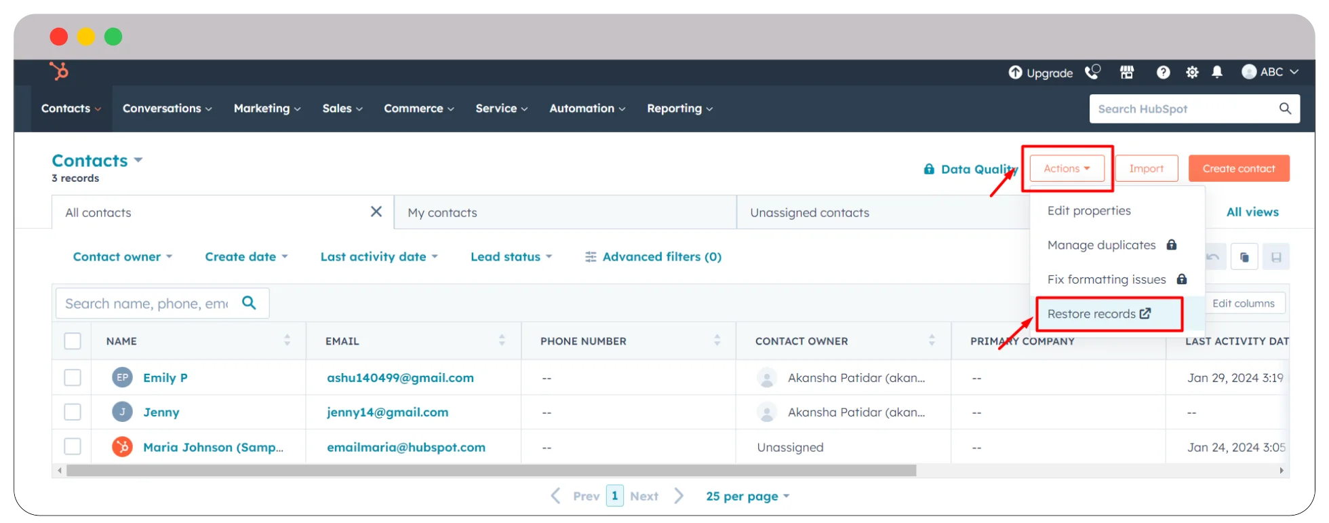Click the yellow macOS minimize dot
Screen dimensions: 1329x523
pos(86,37)
